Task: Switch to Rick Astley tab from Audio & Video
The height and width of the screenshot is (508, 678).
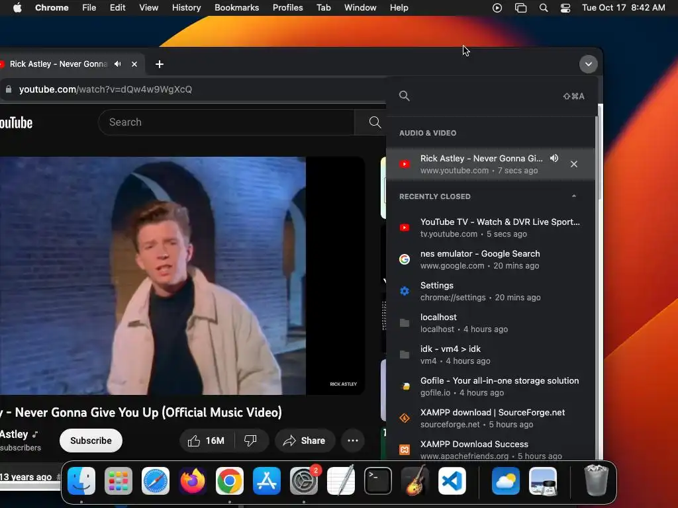Action: 491,164
